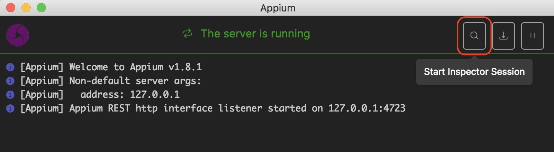The height and width of the screenshot is (152, 554).
Task: Click the empty log area below the entries
Action: tap(277, 134)
